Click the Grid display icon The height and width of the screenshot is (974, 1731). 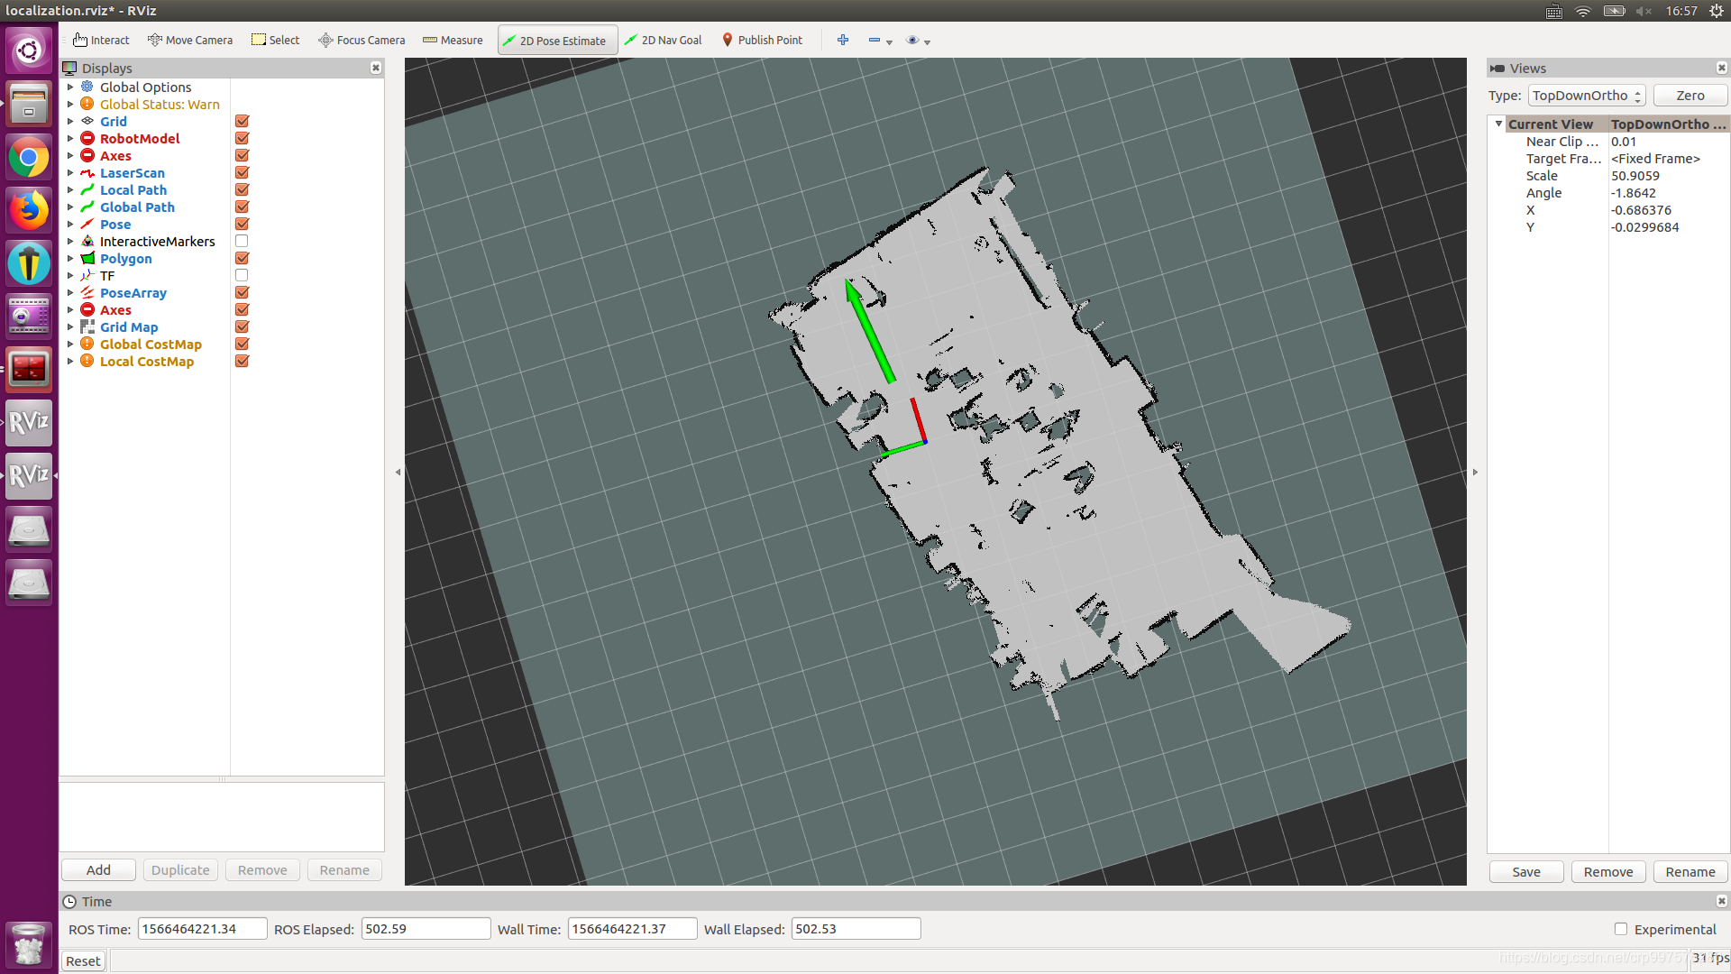87,121
